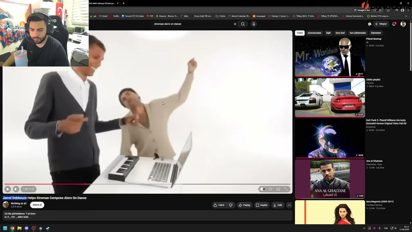Open the Bruno Gold 100 ml bookmark

[x=201, y=16]
